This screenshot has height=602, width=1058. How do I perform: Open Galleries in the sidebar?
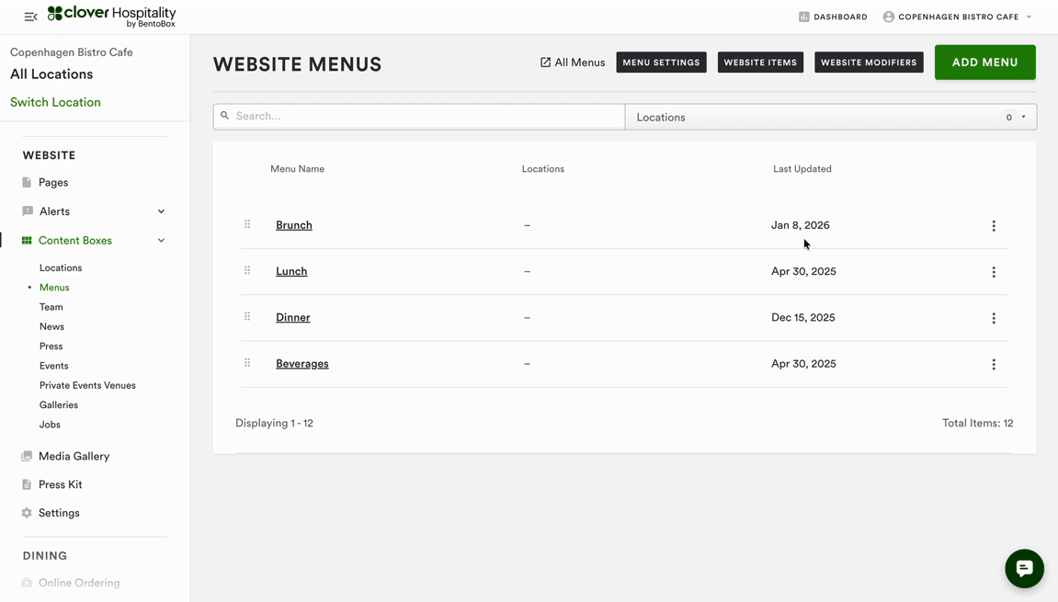pyautogui.click(x=59, y=405)
